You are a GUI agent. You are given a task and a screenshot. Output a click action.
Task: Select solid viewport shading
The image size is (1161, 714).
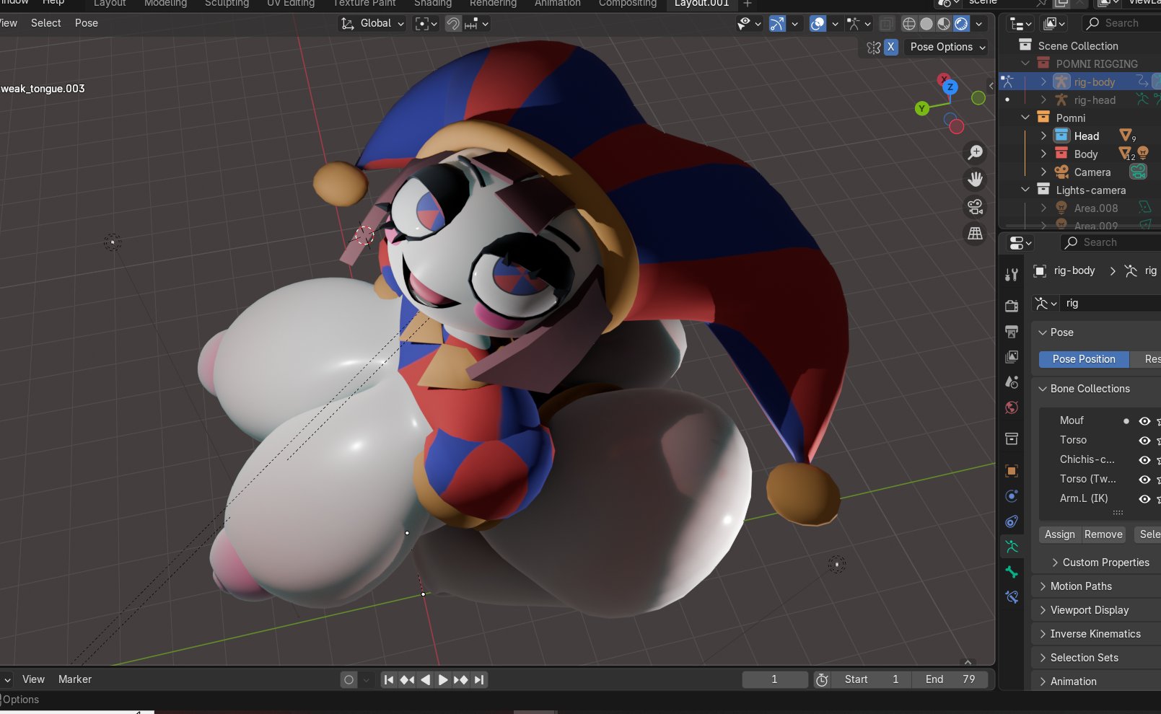(926, 24)
